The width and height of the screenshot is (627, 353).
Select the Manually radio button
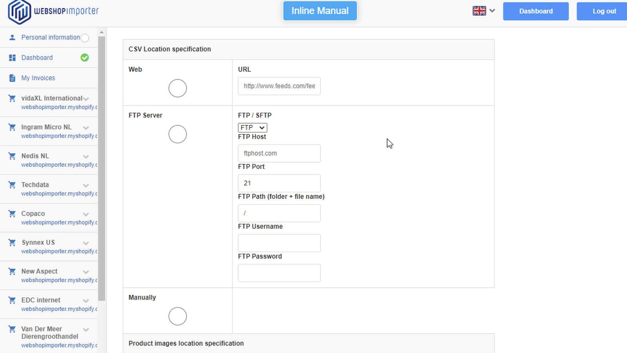[178, 316]
